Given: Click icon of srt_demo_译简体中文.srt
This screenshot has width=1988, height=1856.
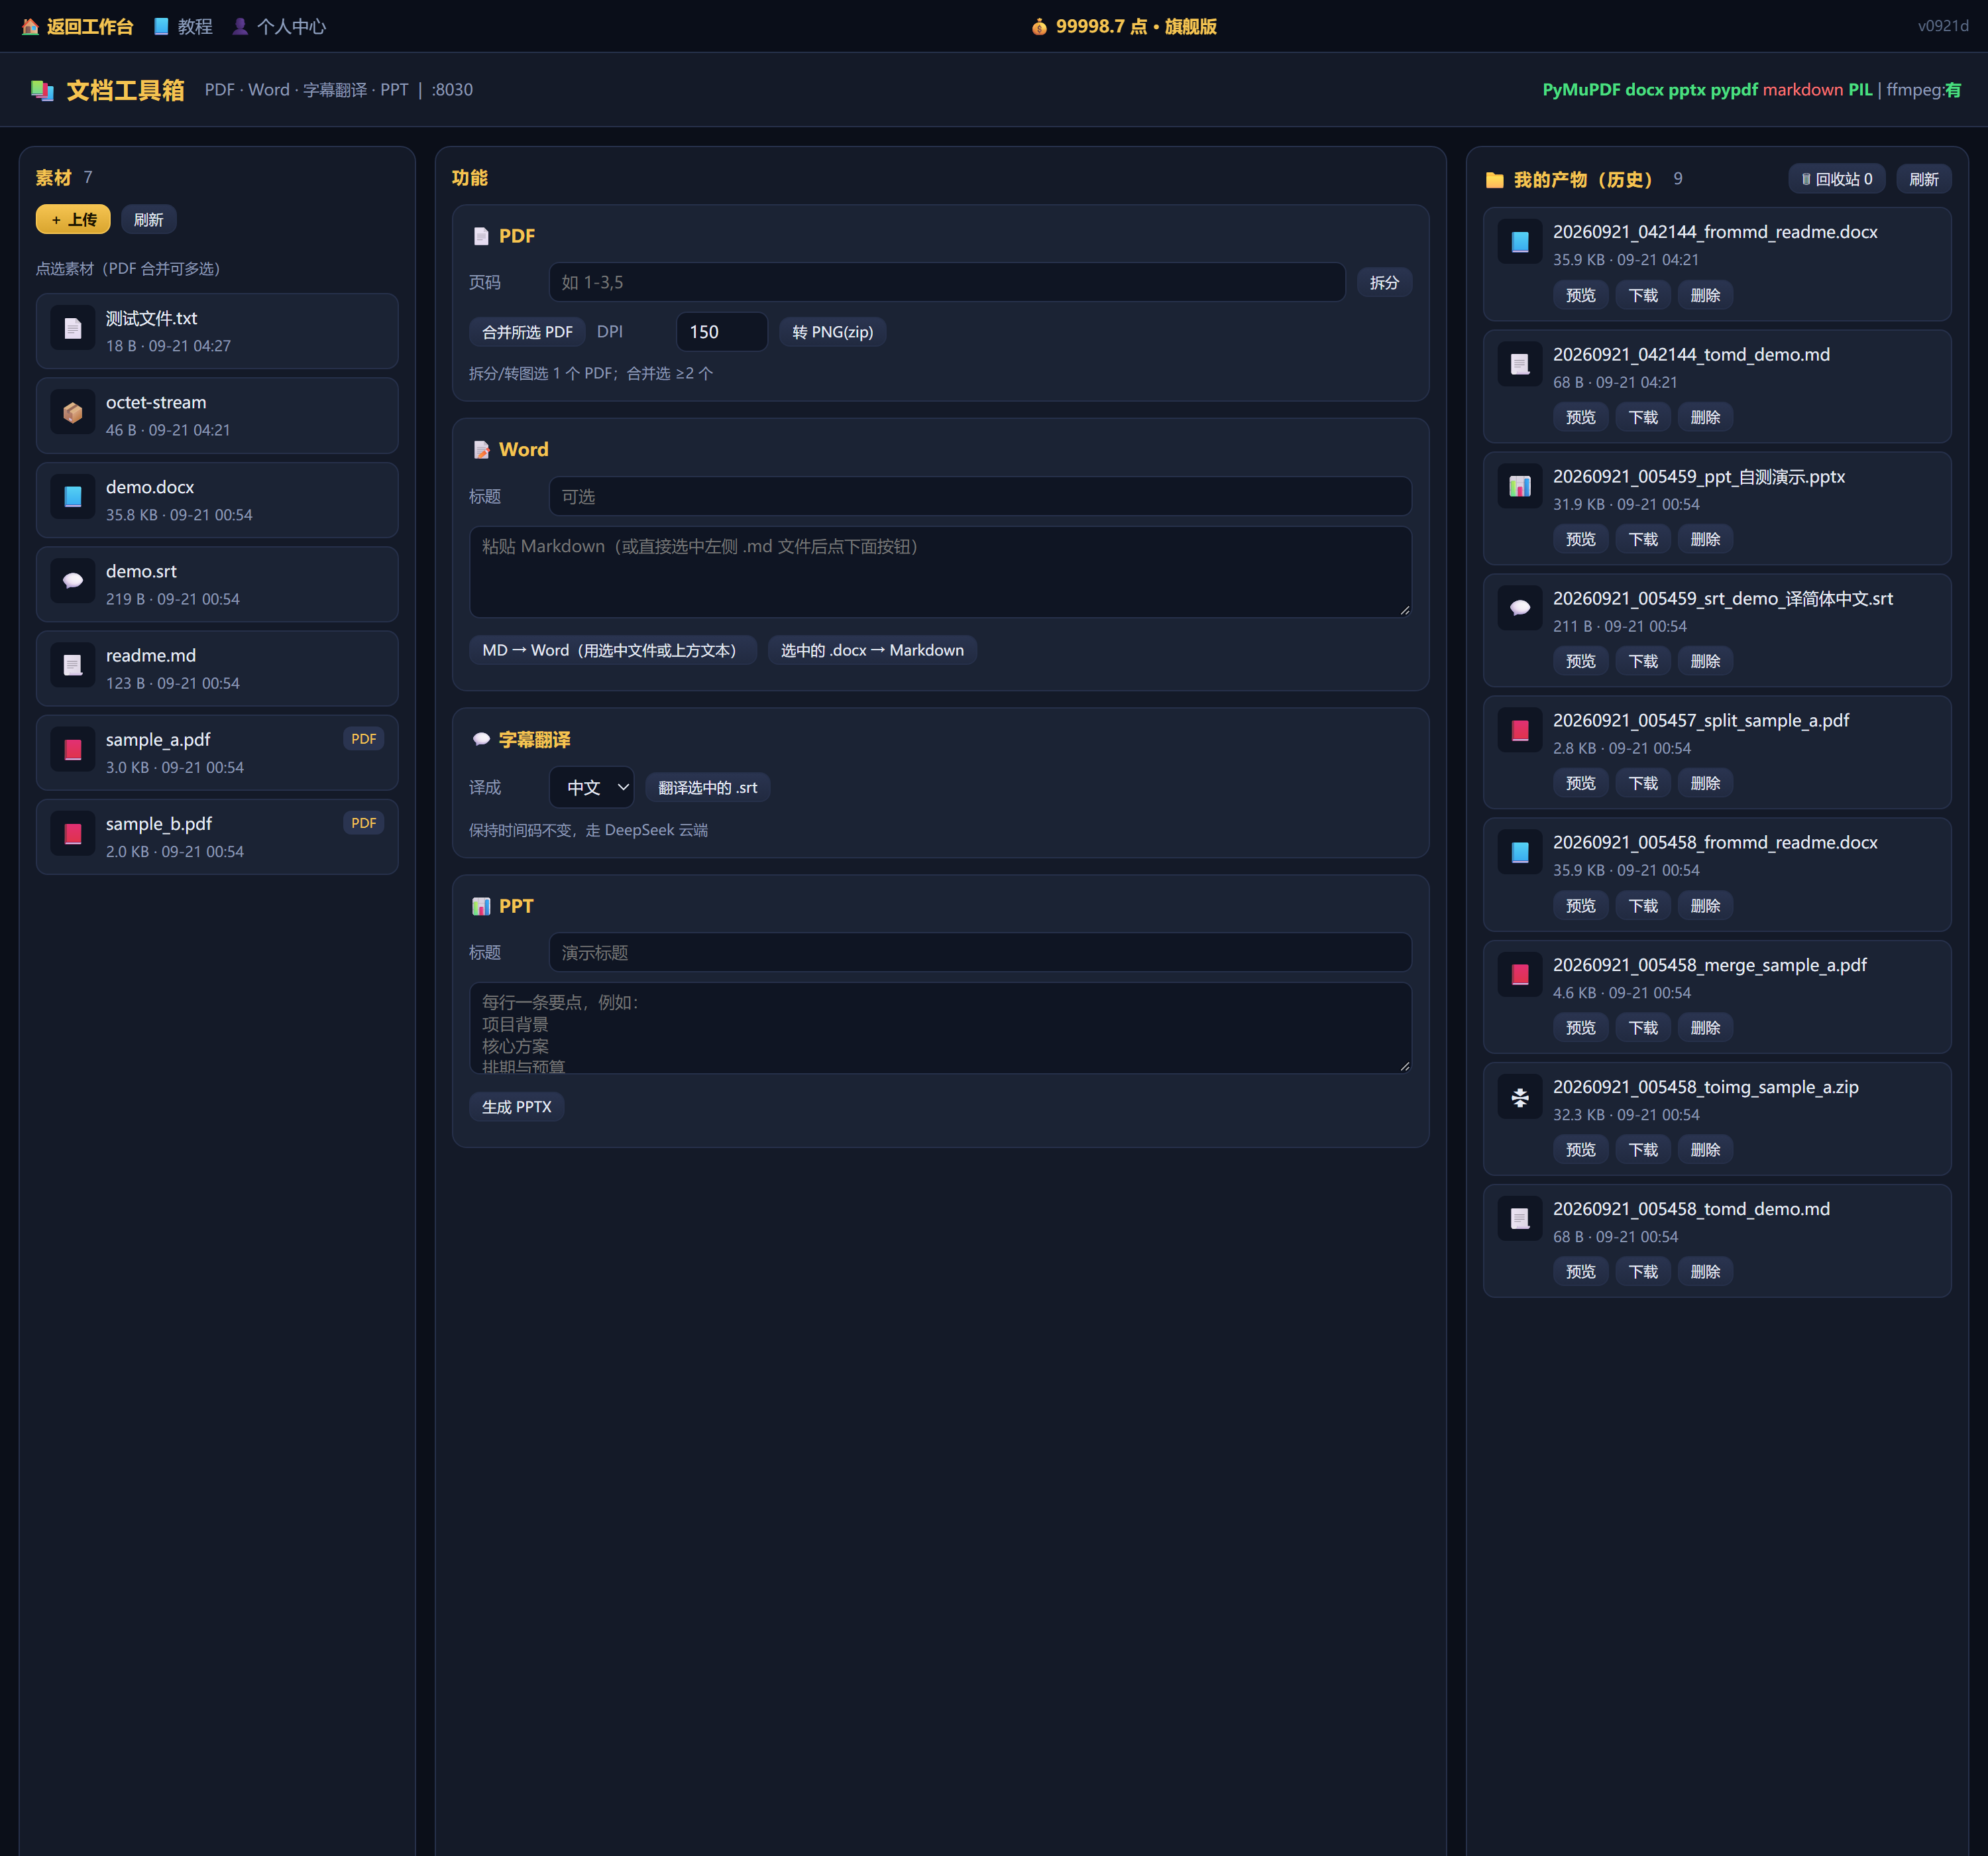Looking at the screenshot, I should pyautogui.click(x=1519, y=609).
